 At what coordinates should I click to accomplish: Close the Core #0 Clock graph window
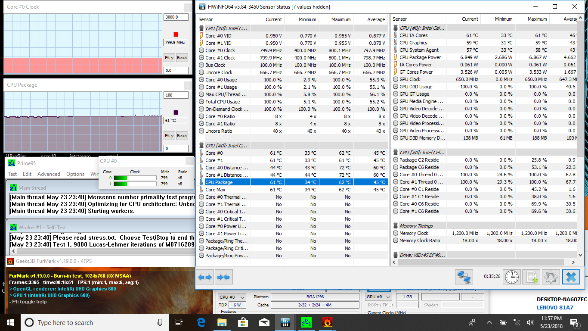point(188,7)
